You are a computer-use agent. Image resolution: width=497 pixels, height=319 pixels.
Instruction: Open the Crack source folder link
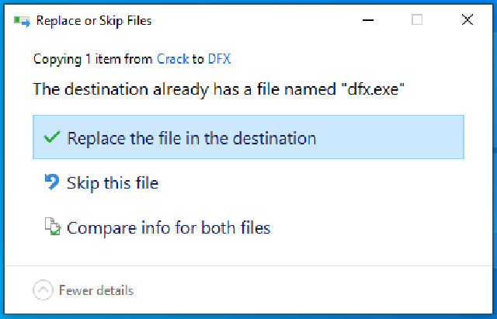[172, 59]
